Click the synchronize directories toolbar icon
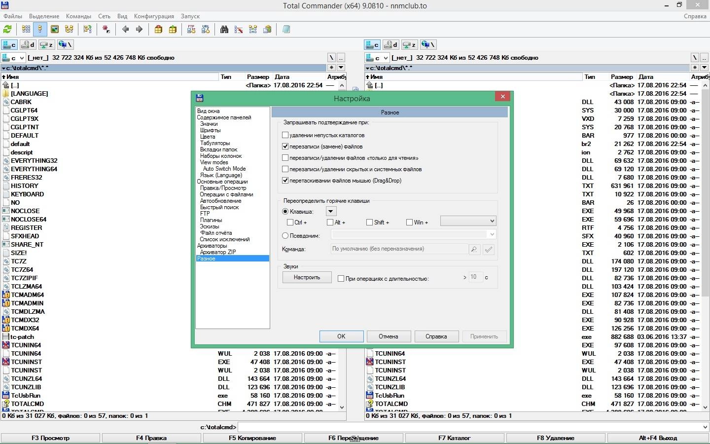Screen dimensions: 710x444 (253, 30)
